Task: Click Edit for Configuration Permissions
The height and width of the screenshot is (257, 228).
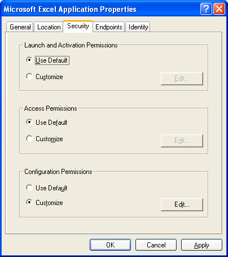Action: [x=182, y=204]
